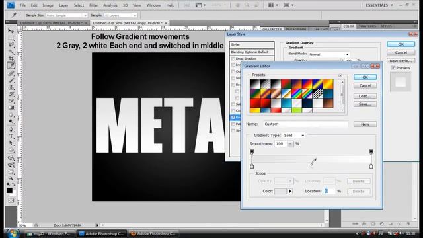
Task: Enable the Bevel and Emboss checkbox
Action: pos(233,85)
